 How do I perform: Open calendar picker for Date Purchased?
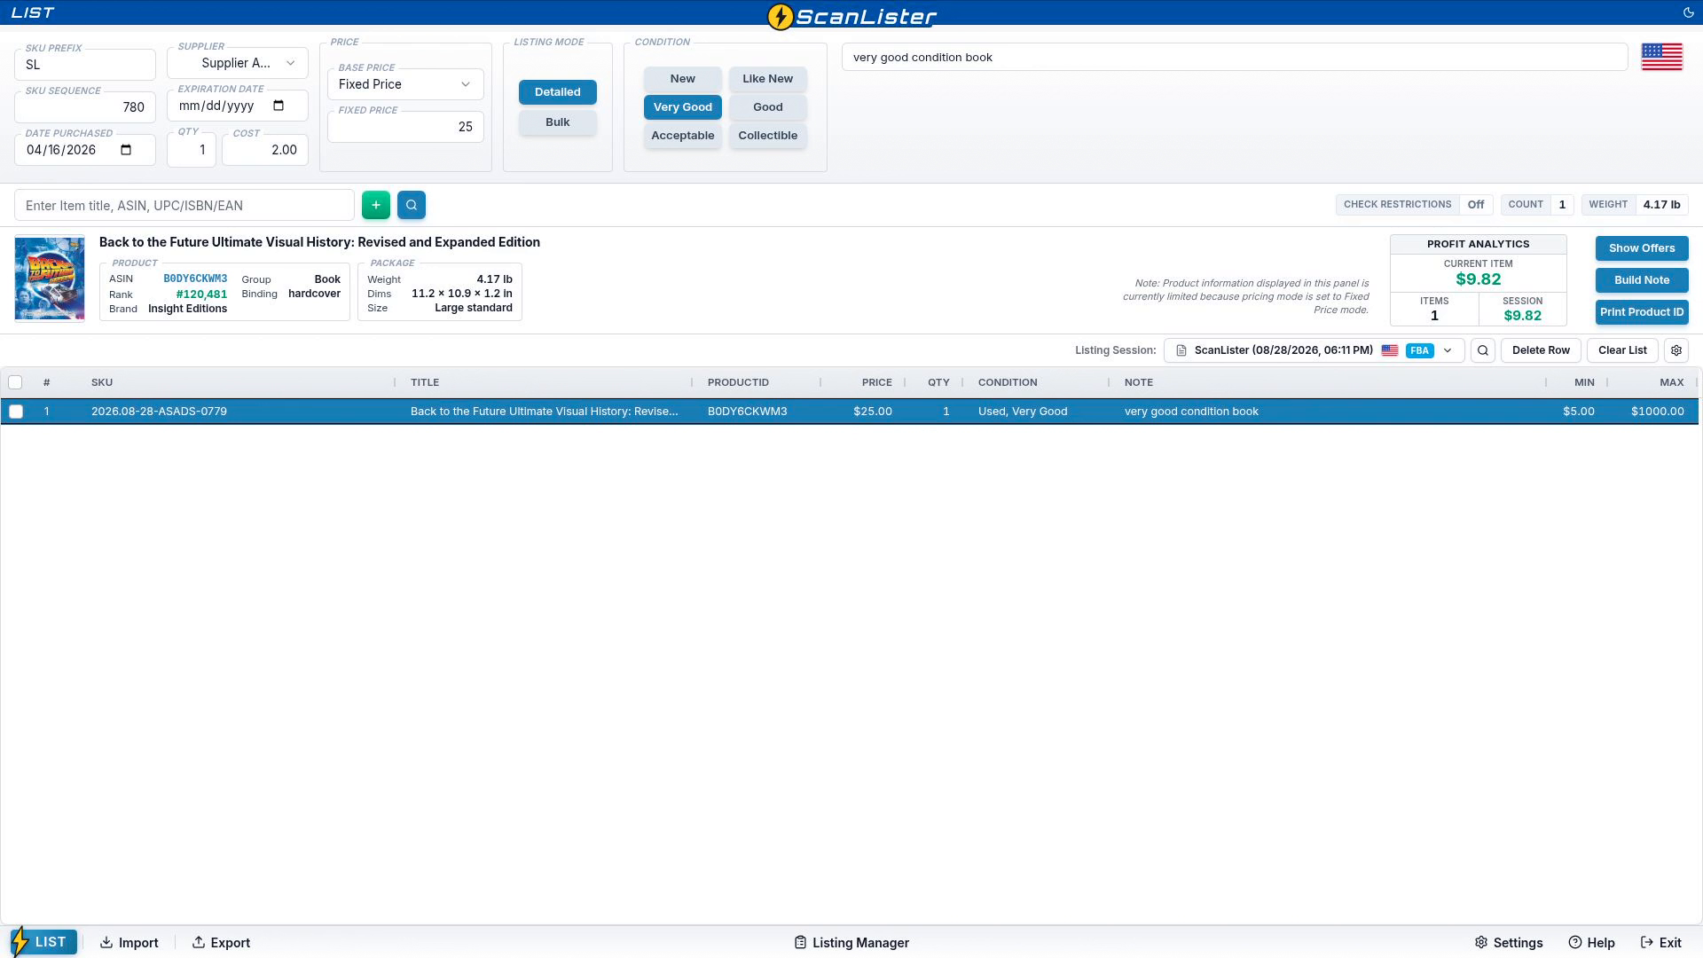(x=126, y=150)
